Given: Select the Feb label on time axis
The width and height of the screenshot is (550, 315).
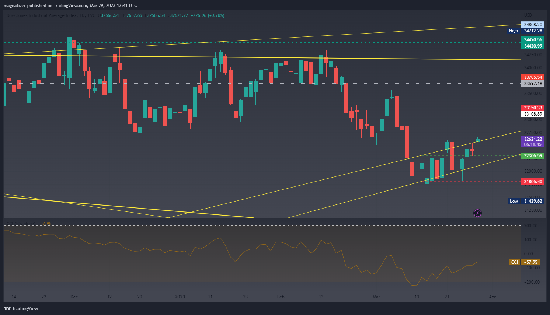Looking at the screenshot, I should pyautogui.click(x=281, y=297).
